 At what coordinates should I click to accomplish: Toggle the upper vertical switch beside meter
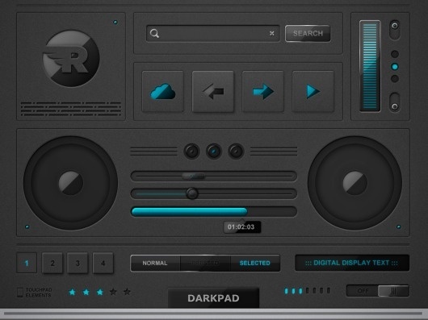click(395, 30)
